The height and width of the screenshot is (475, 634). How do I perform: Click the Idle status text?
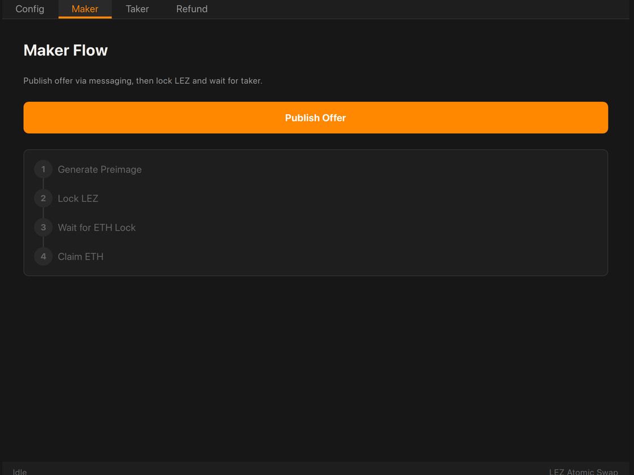click(20, 472)
